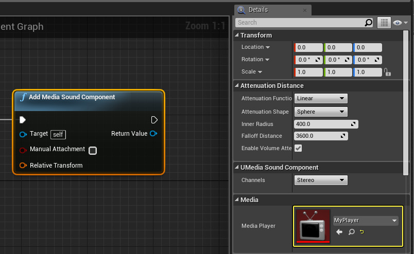Open the Channels Stereo dropdown
Image resolution: width=414 pixels, height=254 pixels.
tap(321, 180)
